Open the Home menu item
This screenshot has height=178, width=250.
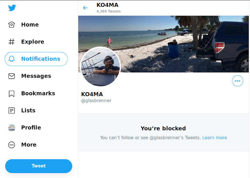click(30, 25)
